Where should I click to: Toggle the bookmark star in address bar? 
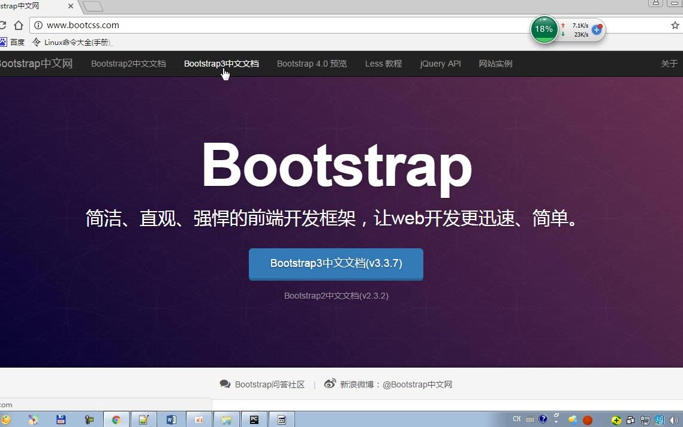[x=675, y=25]
